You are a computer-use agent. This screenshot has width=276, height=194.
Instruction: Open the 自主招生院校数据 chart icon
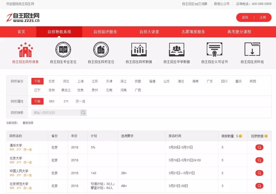point(139,50)
